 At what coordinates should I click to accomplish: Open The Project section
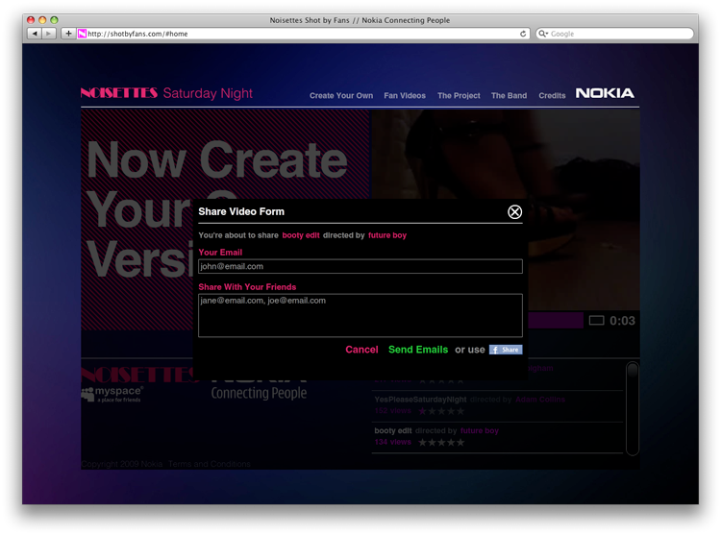pyautogui.click(x=459, y=95)
